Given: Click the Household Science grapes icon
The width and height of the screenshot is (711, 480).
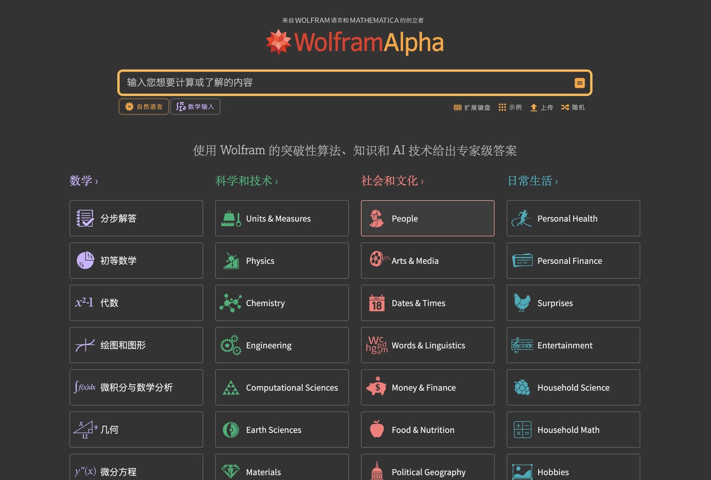Looking at the screenshot, I should tap(522, 387).
